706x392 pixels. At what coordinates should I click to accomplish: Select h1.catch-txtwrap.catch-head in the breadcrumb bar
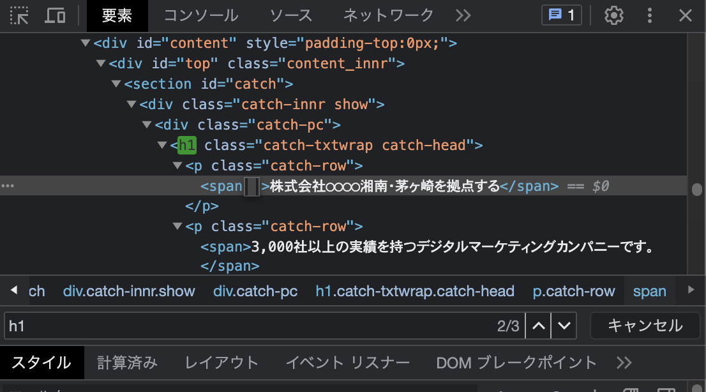pyautogui.click(x=415, y=291)
